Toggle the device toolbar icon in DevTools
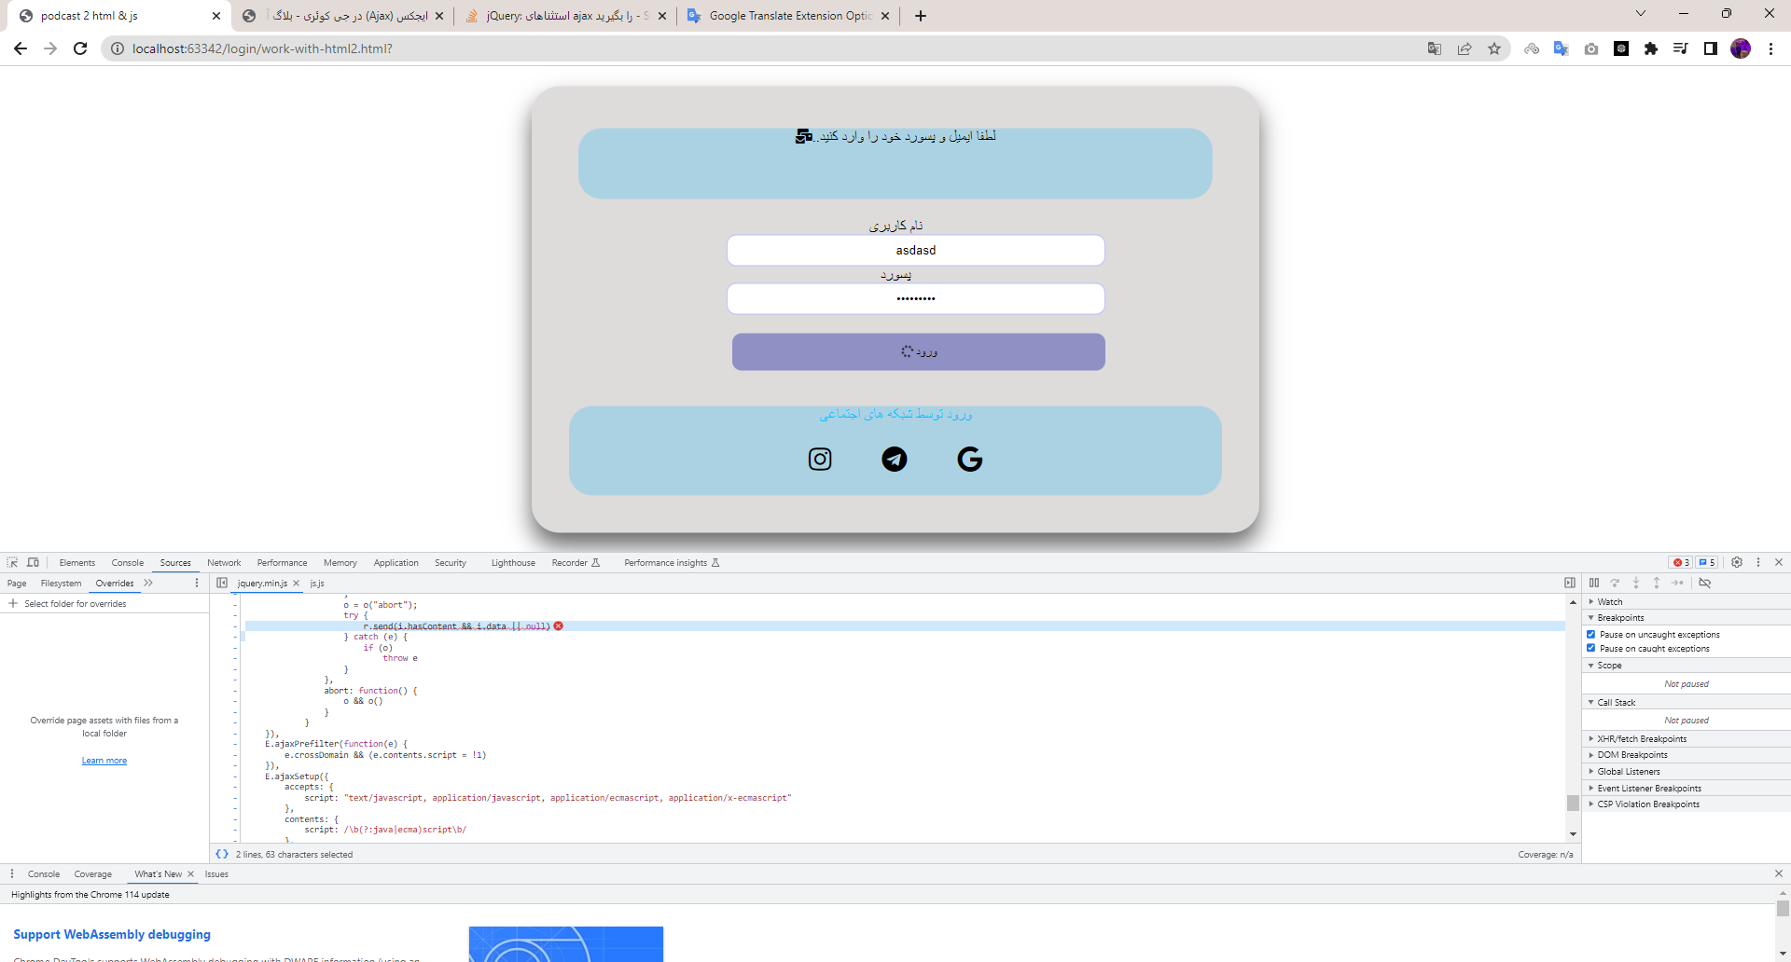1791x962 pixels. [x=34, y=562]
